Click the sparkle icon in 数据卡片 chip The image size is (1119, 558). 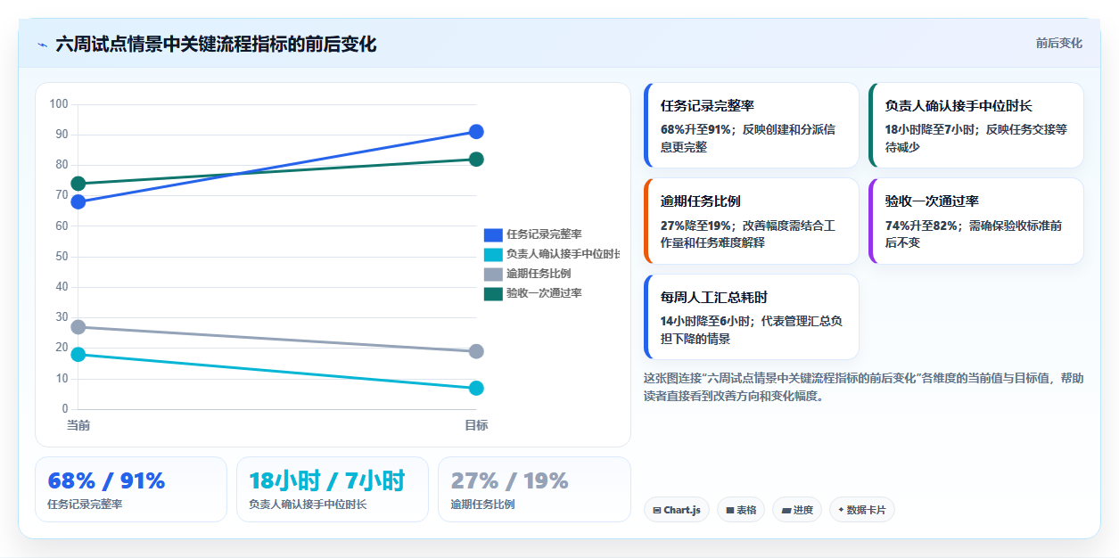(841, 511)
